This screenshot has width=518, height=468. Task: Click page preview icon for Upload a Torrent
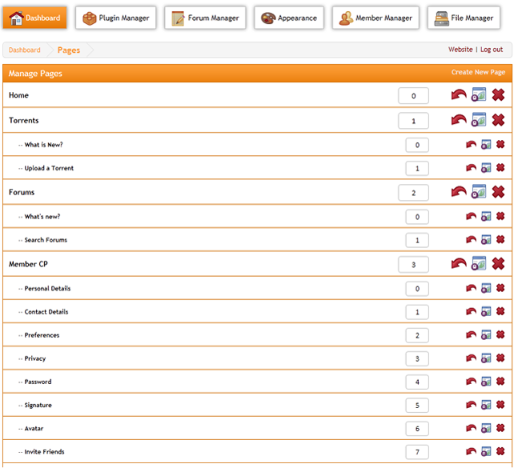pos(486,168)
